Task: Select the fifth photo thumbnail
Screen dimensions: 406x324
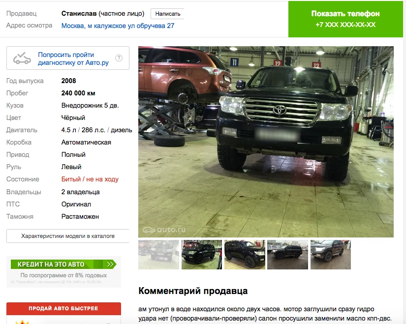Action: point(331,255)
